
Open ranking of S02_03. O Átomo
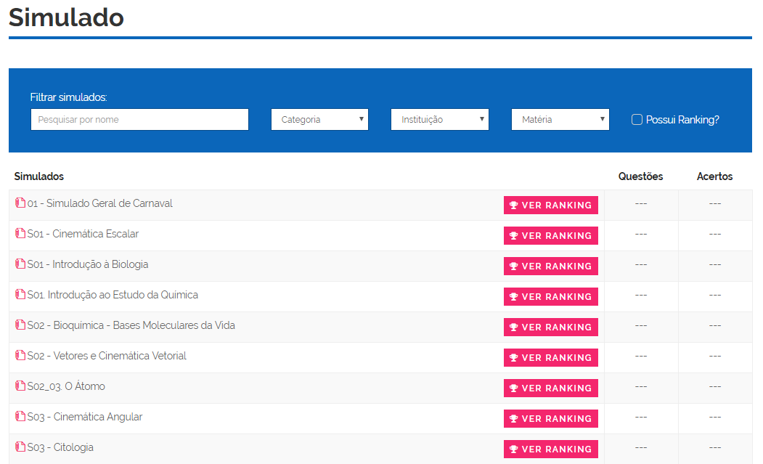(550, 388)
